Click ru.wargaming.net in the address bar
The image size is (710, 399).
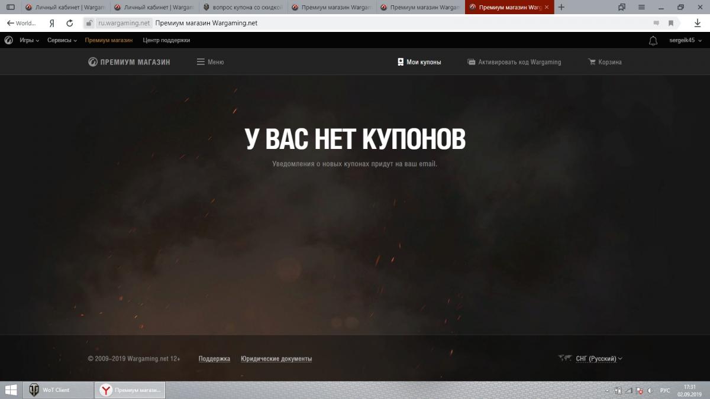click(x=124, y=23)
